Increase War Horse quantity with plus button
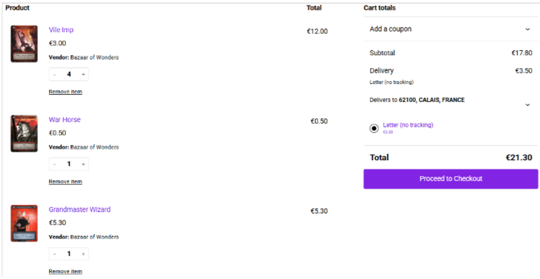This screenshot has width=540, height=279. (x=83, y=164)
